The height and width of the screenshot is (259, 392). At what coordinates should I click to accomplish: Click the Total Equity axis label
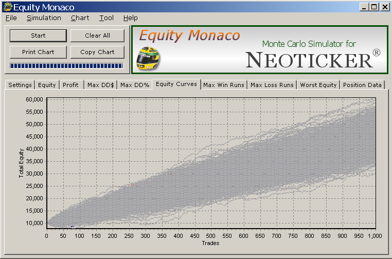(x=21, y=163)
